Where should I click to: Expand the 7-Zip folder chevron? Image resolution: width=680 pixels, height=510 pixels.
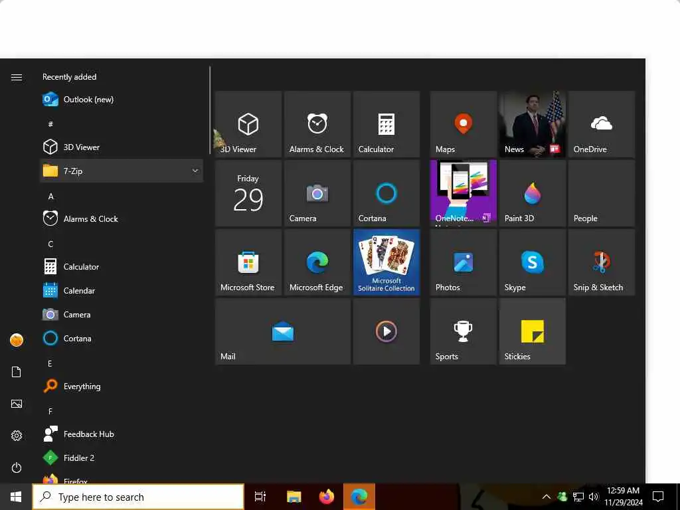195,171
